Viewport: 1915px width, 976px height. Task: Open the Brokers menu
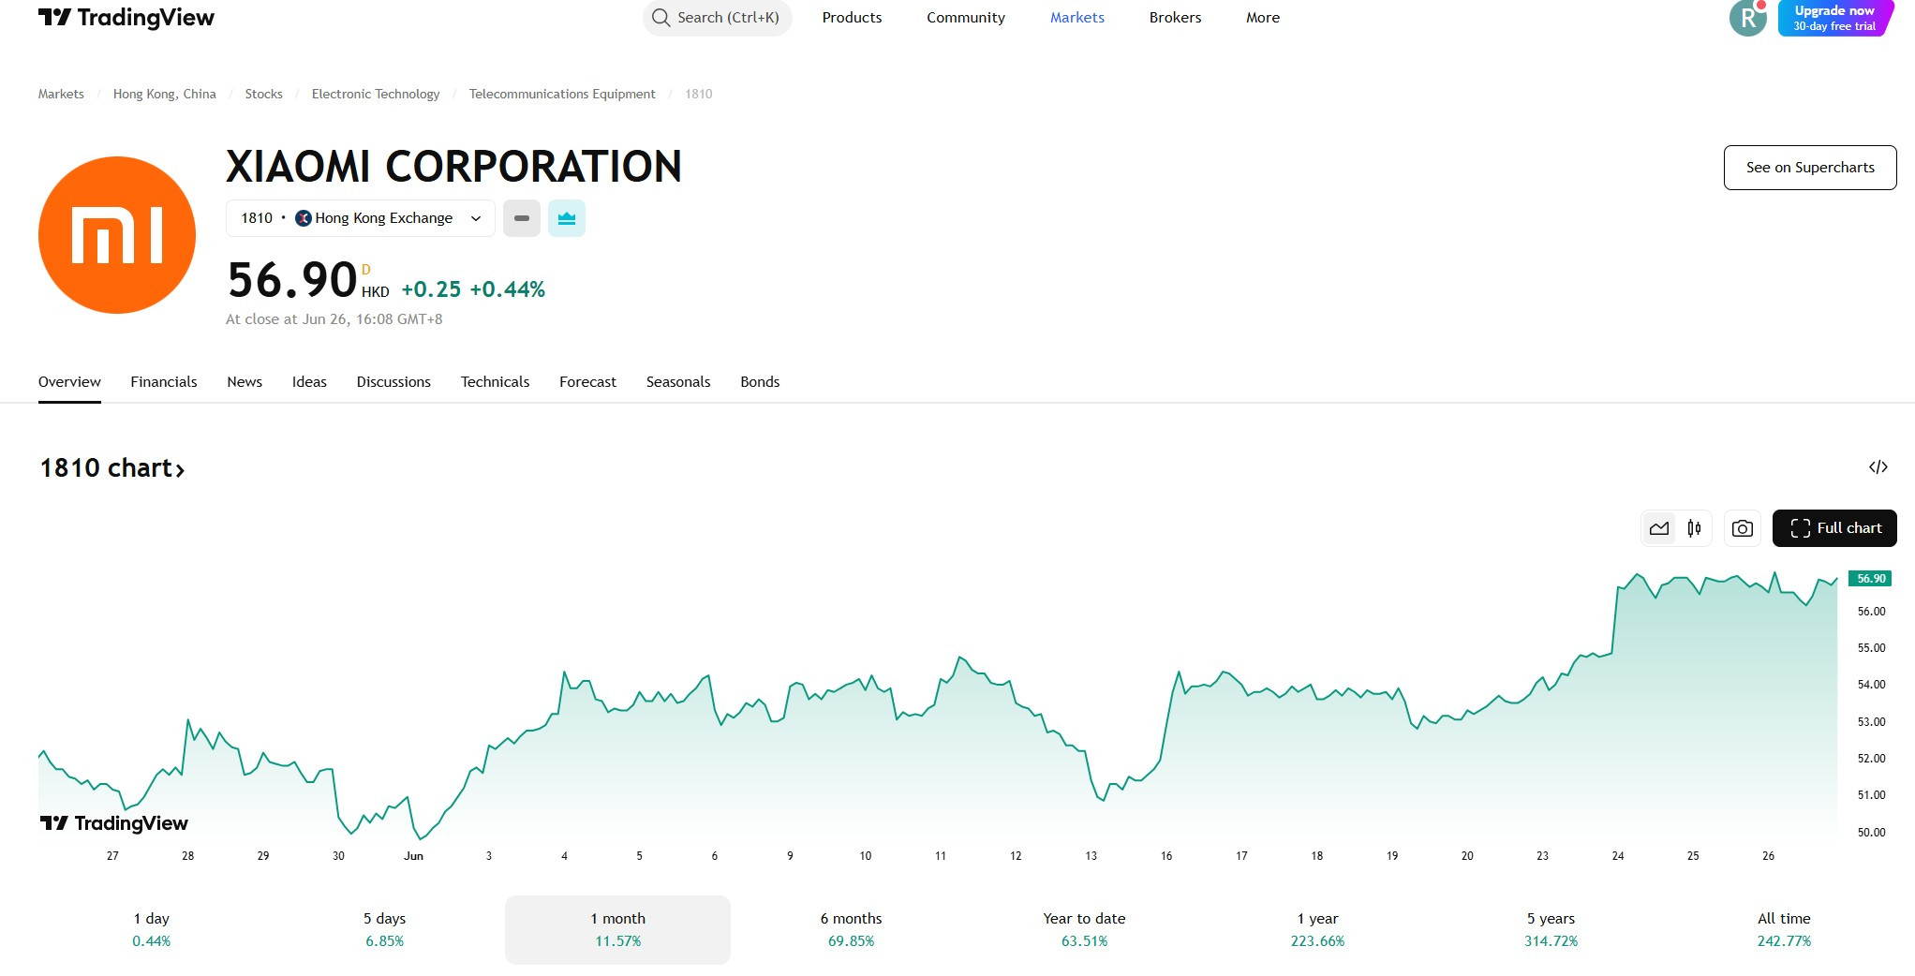(1175, 18)
